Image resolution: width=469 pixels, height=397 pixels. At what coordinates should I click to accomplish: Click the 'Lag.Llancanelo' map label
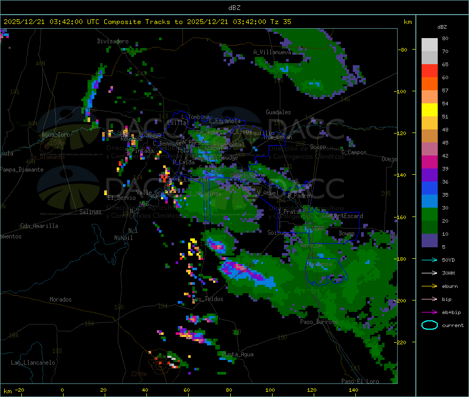tap(33, 363)
